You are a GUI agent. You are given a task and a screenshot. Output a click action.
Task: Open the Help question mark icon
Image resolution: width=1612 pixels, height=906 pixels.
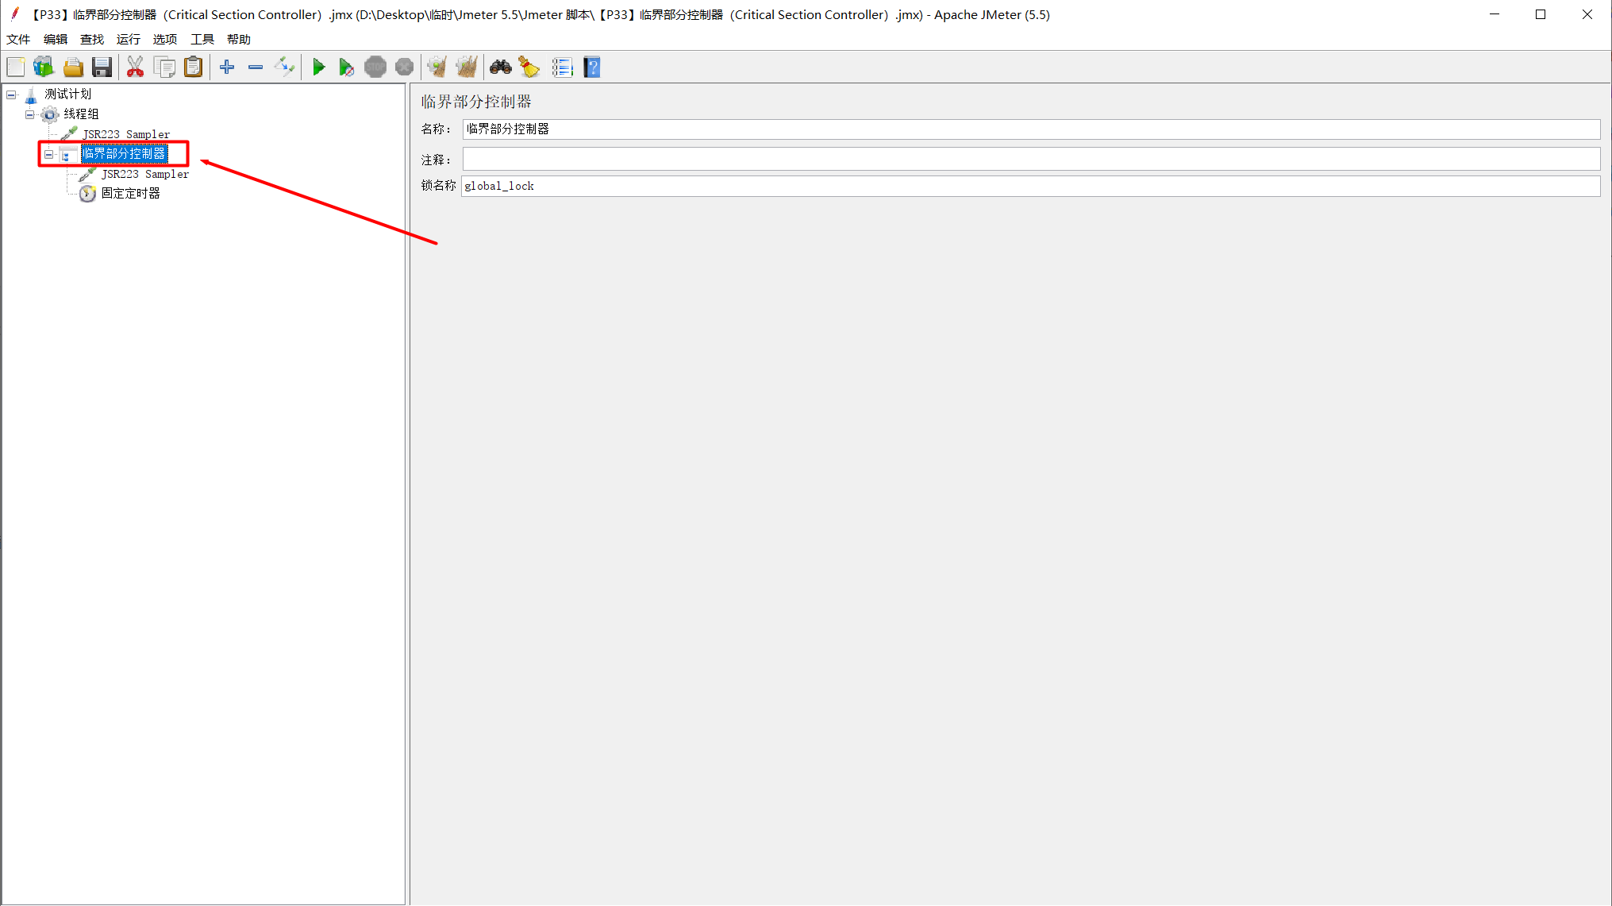592,67
